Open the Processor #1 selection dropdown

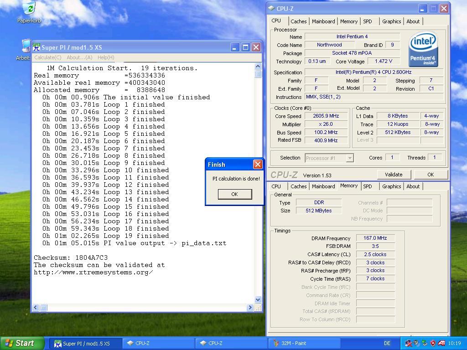pyautogui.click(x=329, y=158)
